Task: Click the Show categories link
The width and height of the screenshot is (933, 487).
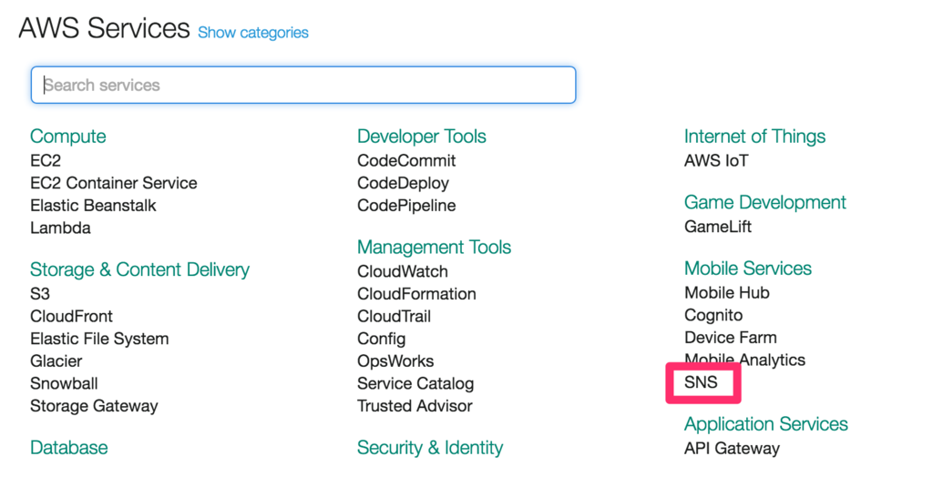Action: (x=253, y=33)
